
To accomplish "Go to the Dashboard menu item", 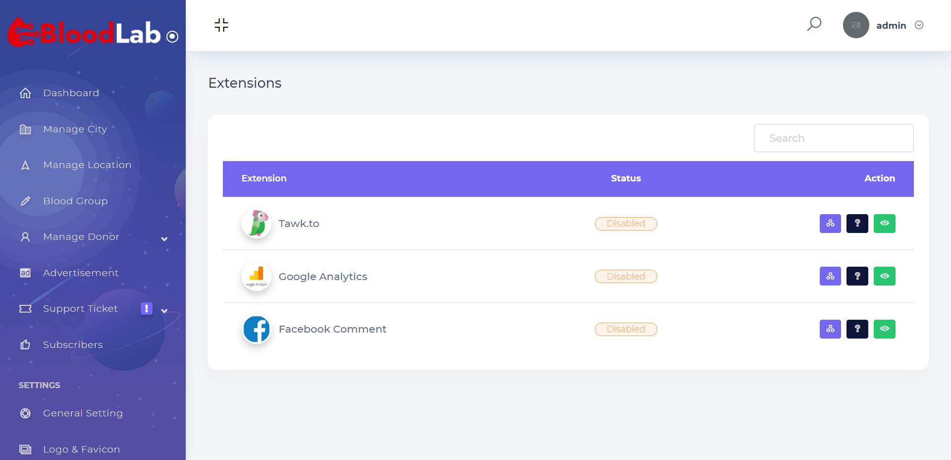I will (x=71, y=93).
